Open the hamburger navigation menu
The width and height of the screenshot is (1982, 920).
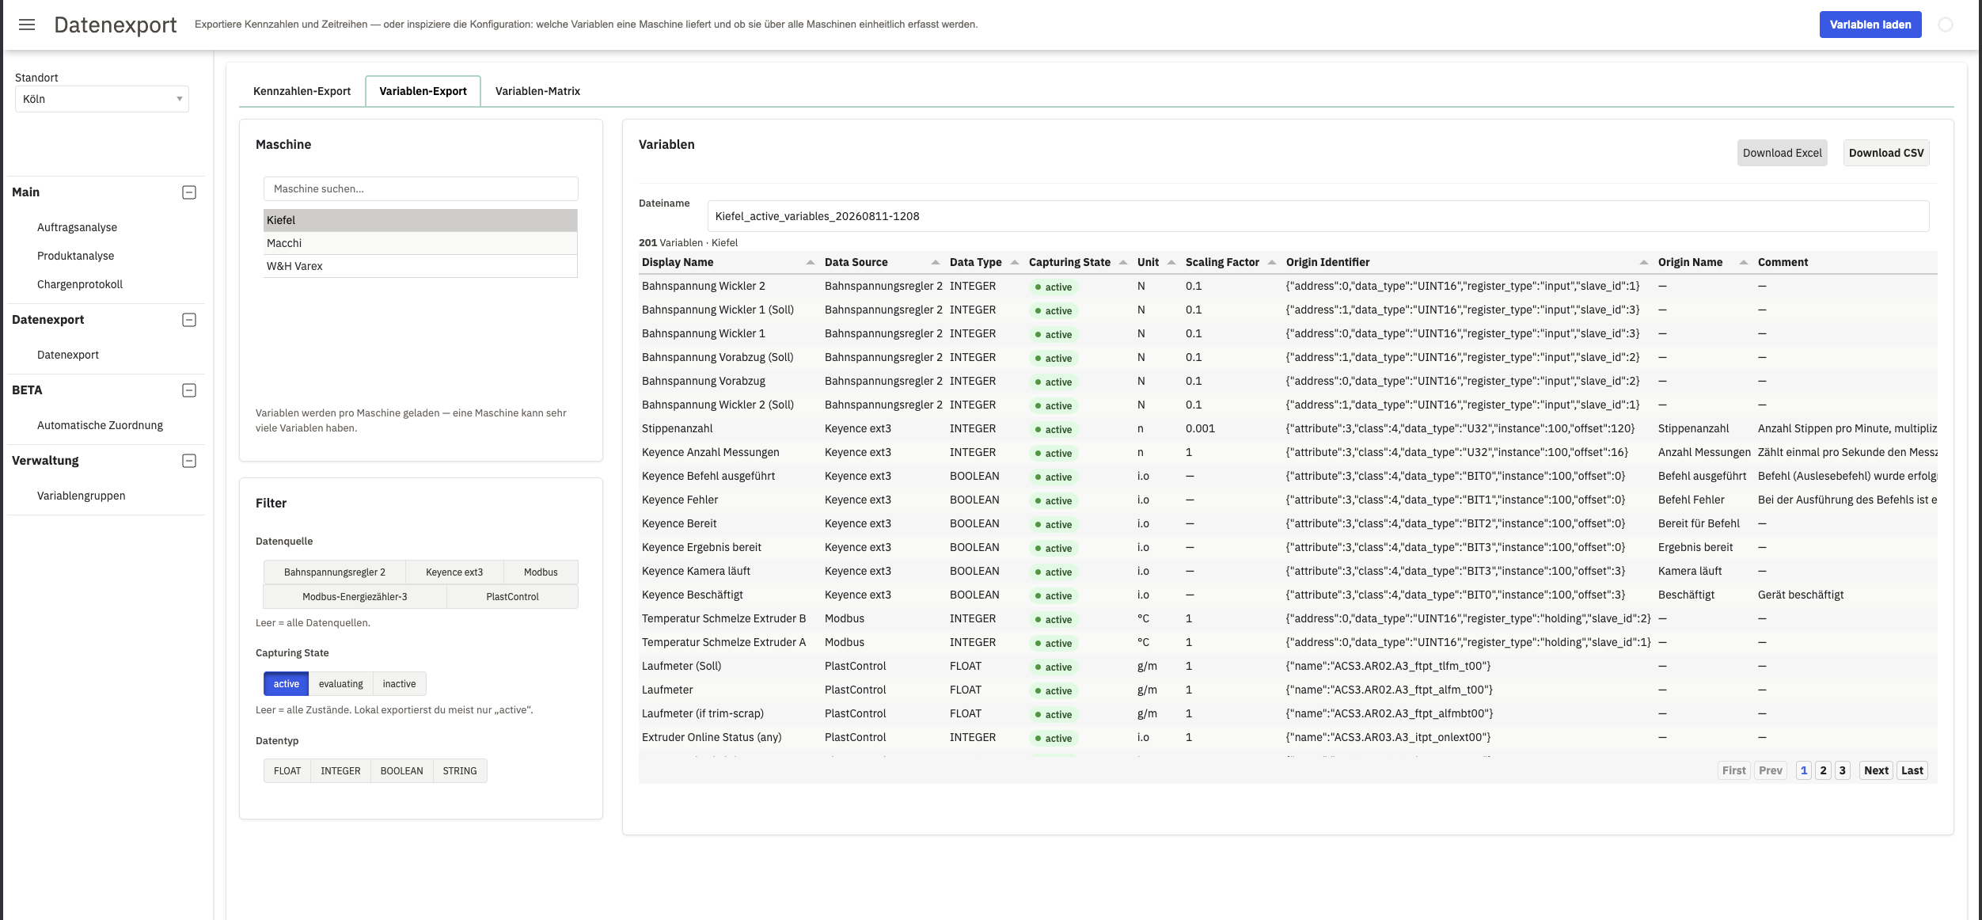tap(27, 25)
